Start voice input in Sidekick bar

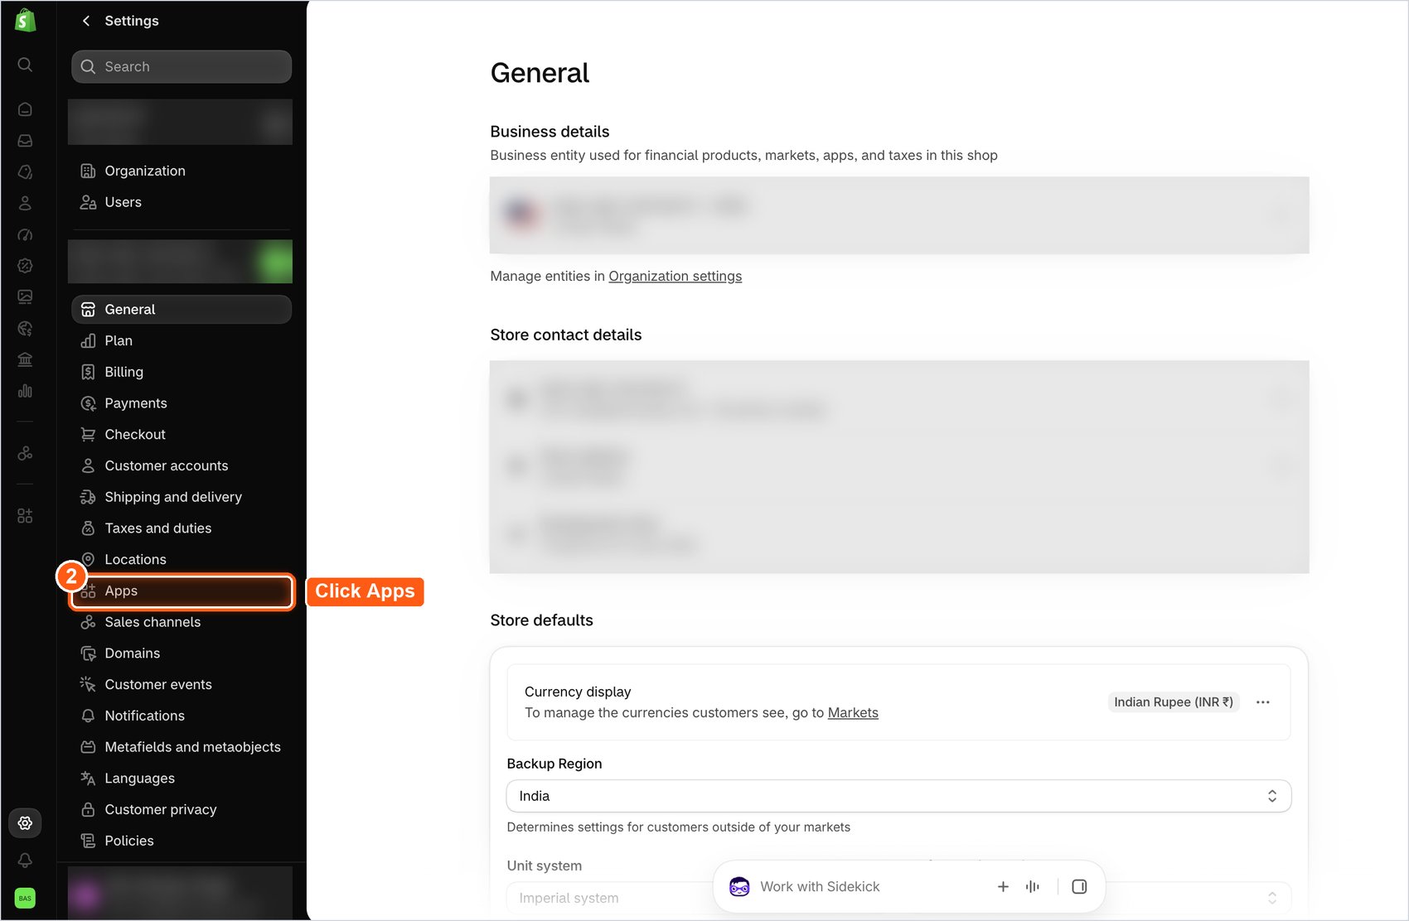point(1032,886)
